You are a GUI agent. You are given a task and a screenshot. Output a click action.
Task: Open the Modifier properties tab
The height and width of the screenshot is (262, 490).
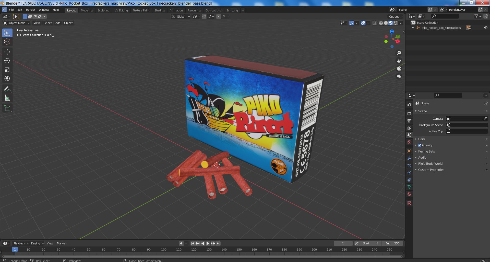coord(409,158)
